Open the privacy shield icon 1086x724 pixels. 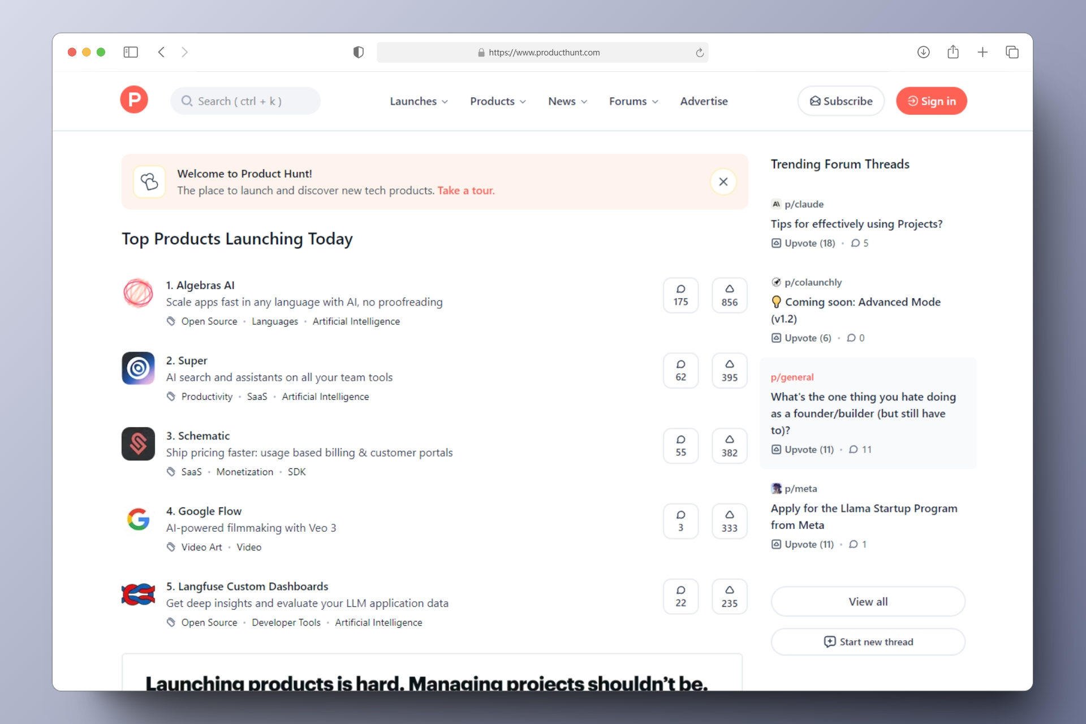[358, 52]
